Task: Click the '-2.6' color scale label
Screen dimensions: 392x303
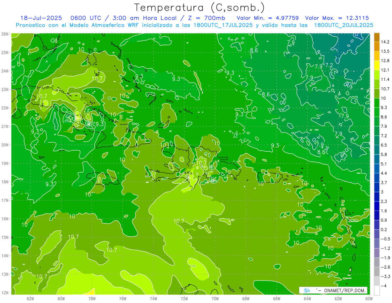Action: coord(385,267)
